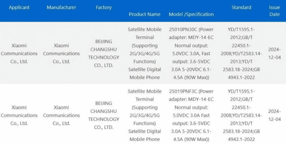Click the standard cell in the 25010PN30C row

(x=241, y=53)
